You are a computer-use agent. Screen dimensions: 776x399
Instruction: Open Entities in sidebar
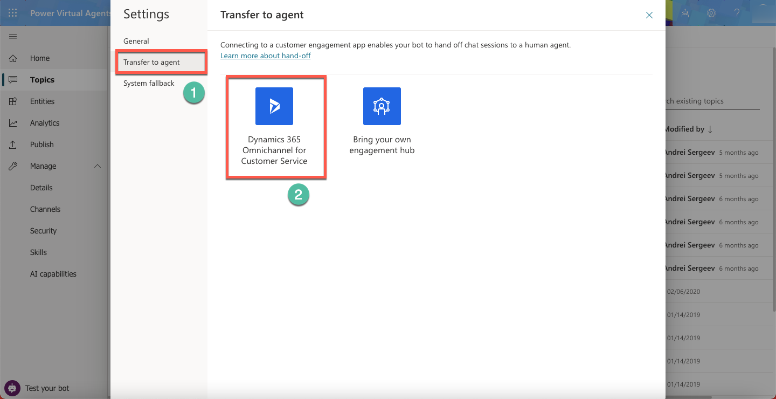coord(42,101)
